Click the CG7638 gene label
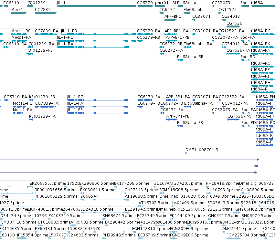The height and width of the screenshot is (240, 275). point(234,23)
